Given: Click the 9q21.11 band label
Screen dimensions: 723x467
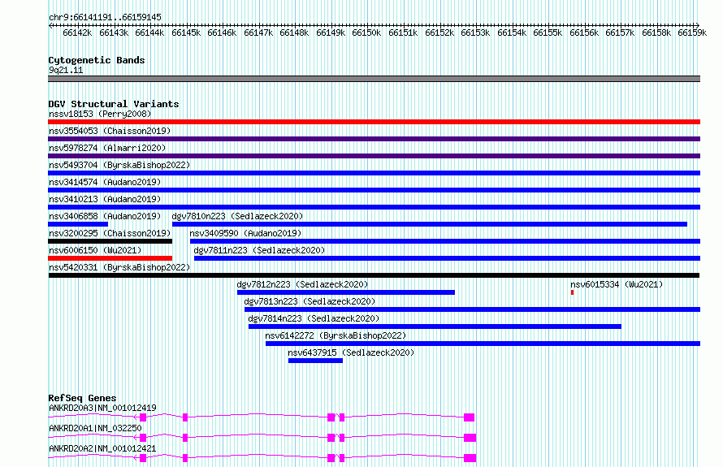Looking at the screenshot, I should click(66, 70).
